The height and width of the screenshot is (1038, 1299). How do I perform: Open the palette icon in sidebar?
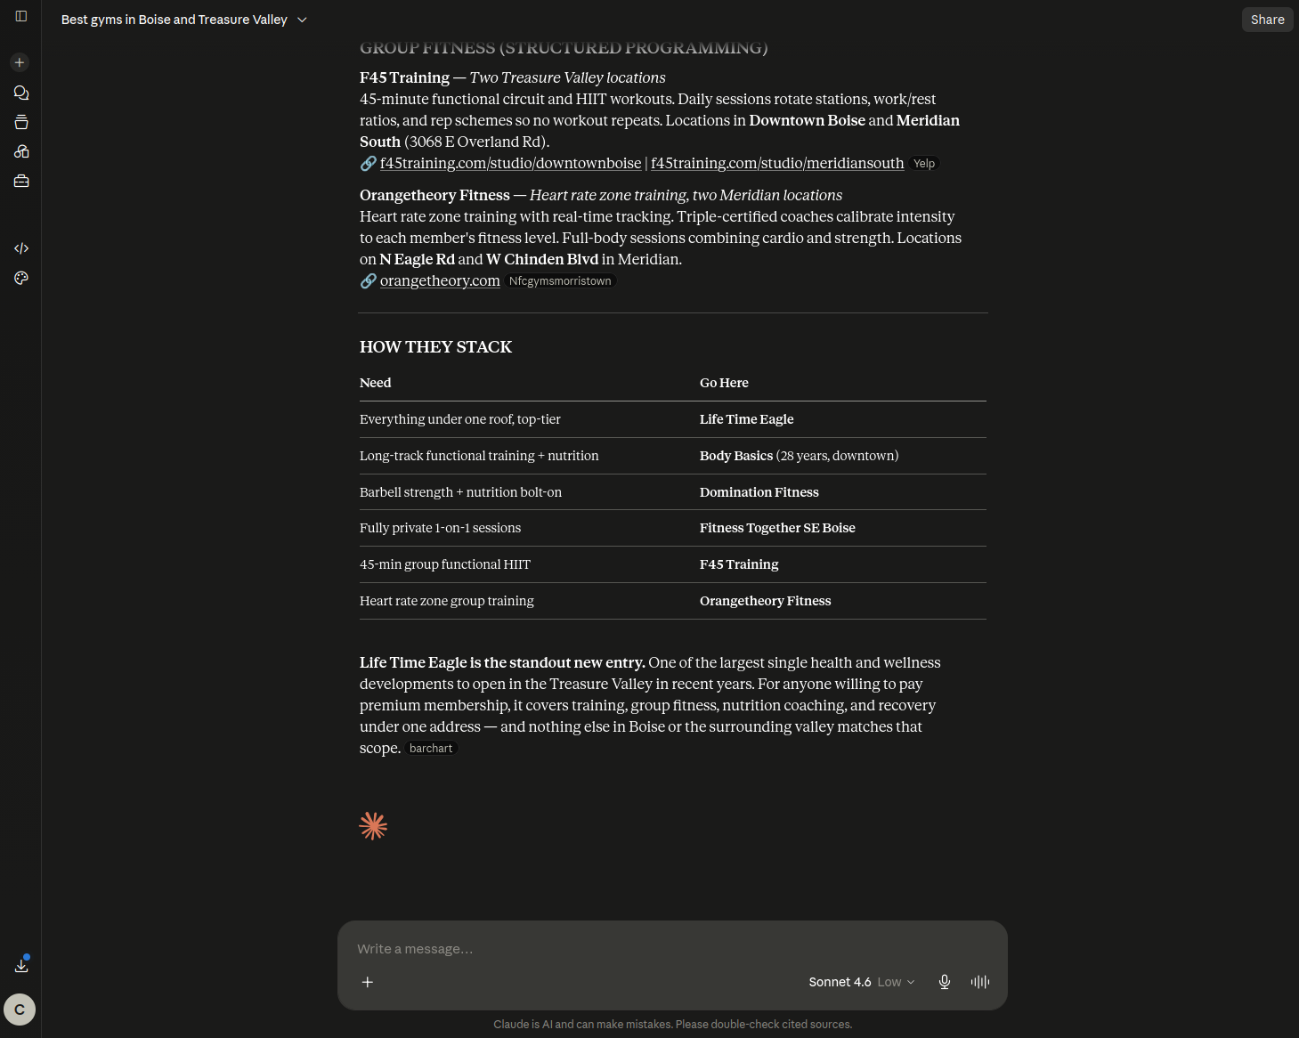21,278
